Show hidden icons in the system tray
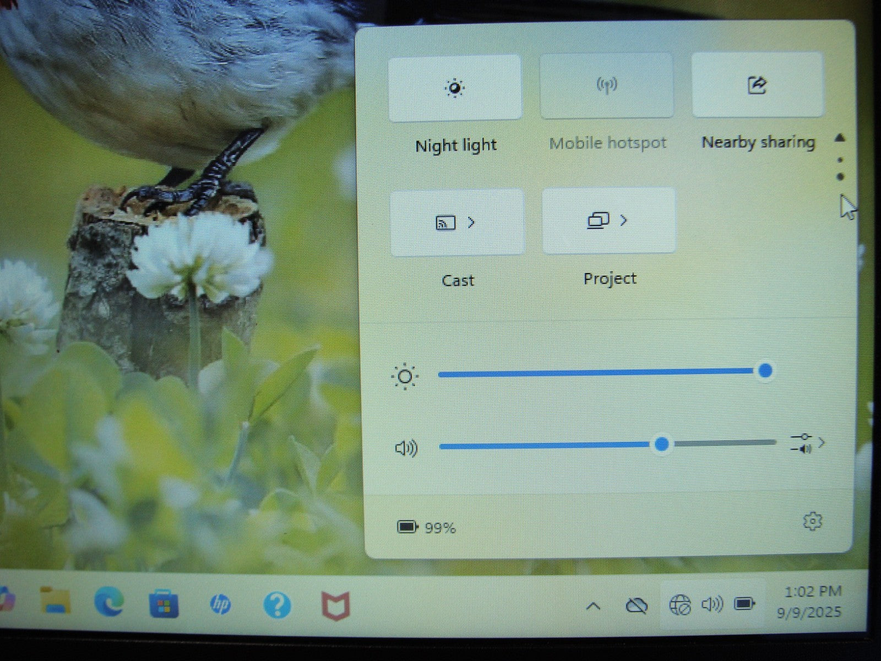Viewport: 881px width, 661px height. click(593, 606)
